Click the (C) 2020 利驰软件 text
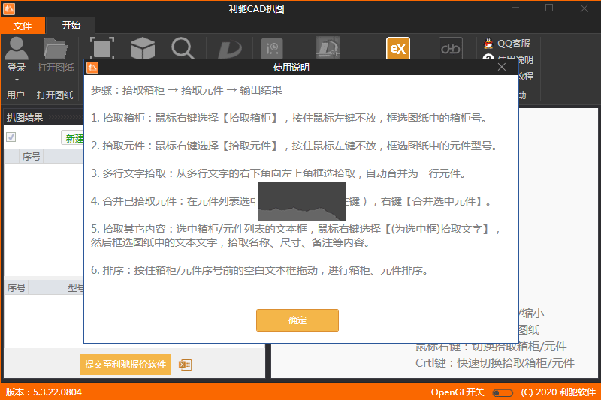This screenshot has height=400, width=601. pos(557,392)
